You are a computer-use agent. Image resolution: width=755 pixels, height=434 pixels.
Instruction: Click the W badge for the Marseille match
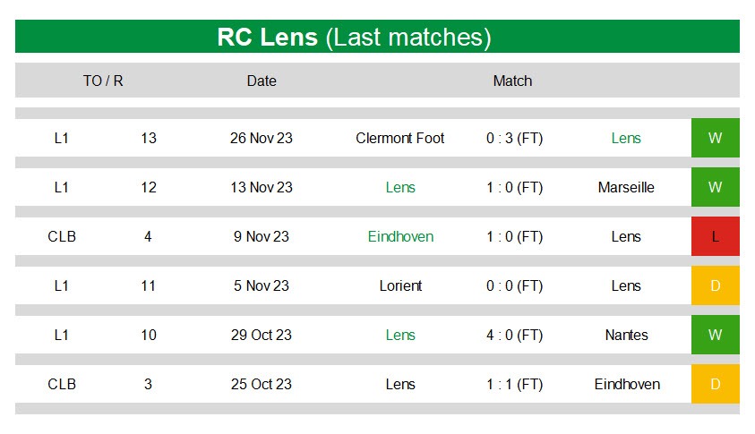[715, 187]
